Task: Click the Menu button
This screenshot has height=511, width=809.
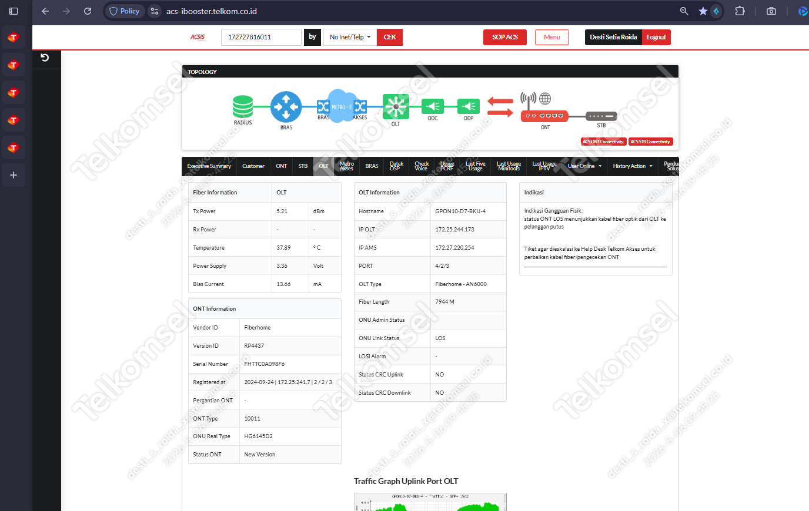Action: pos(552,37)
